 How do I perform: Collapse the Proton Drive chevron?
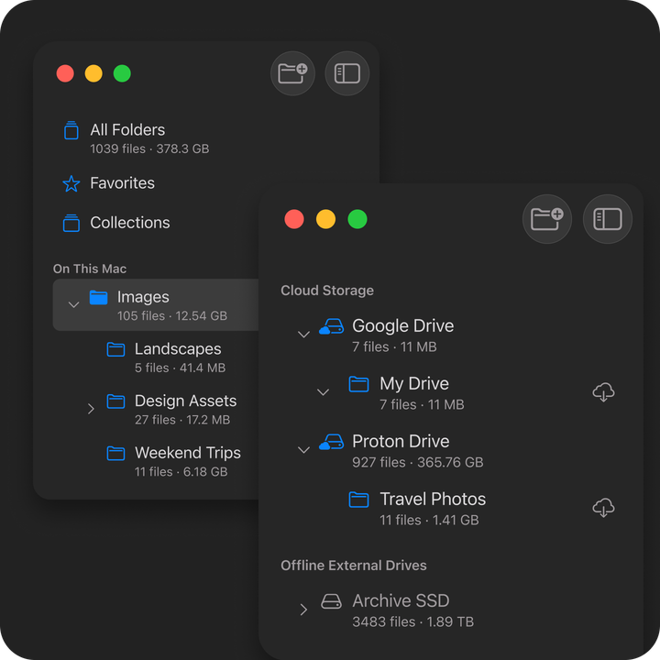[x=304, y=450]
